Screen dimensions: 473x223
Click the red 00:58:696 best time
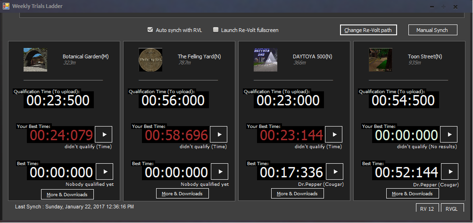[x=176, y=135]
